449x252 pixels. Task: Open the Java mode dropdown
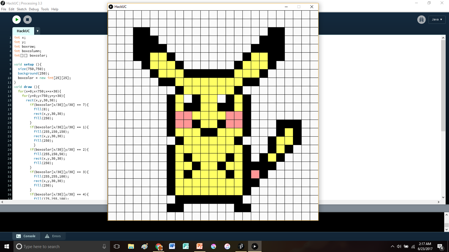coord(437,20)
